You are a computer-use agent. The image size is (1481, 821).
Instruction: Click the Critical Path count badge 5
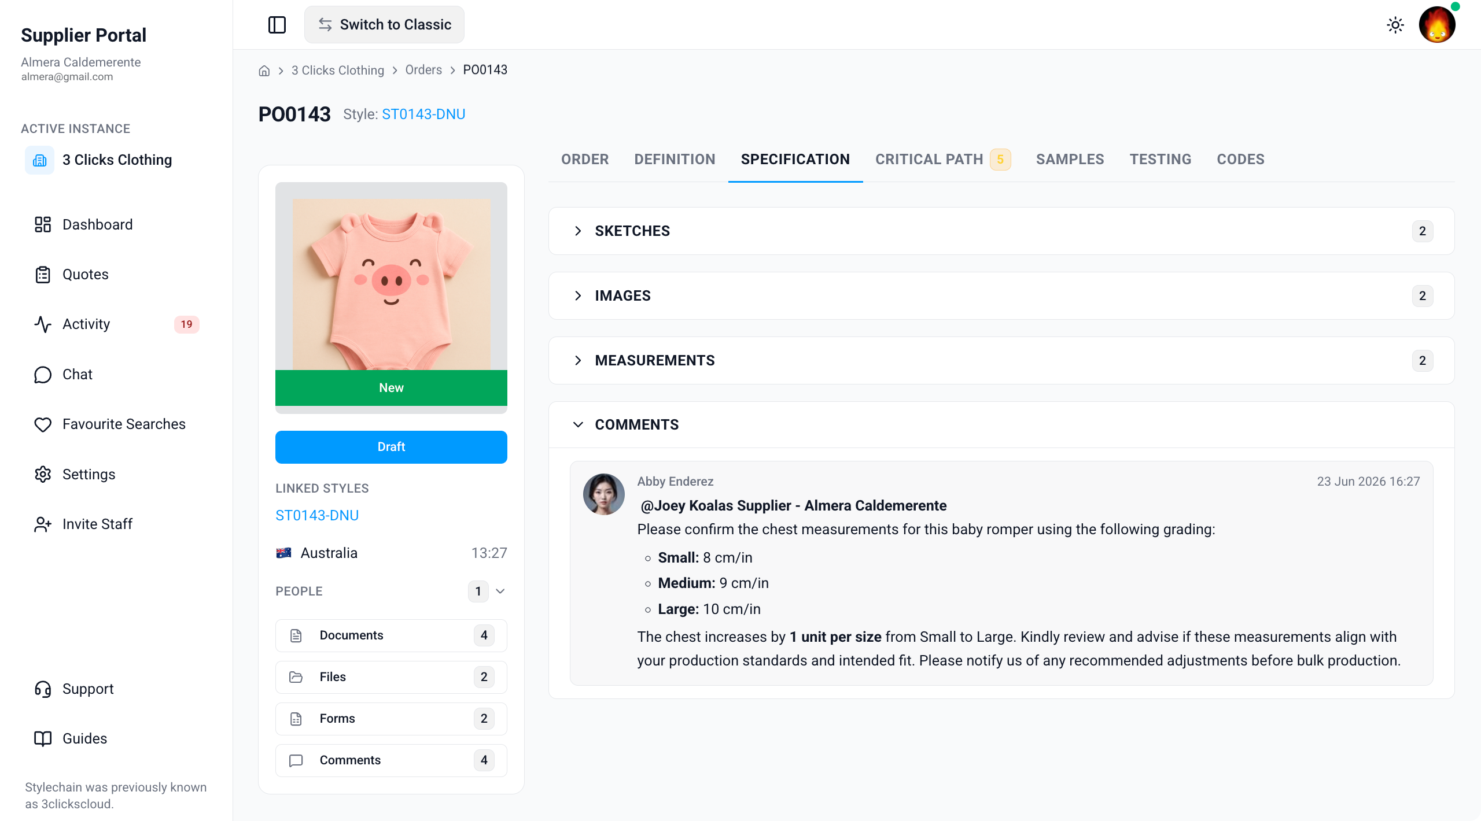coord(1000,160)
